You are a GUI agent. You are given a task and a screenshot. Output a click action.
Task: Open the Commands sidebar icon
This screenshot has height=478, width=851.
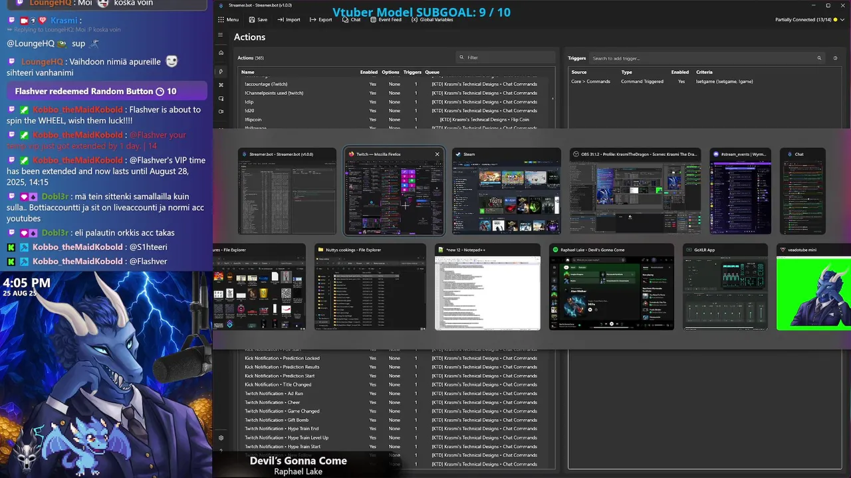[221, 85]
